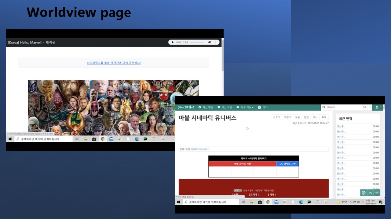Open Microsoft Edge in the left screenshot's taskbar
This screenshot has height=219, width=391.
coord(137,139)
